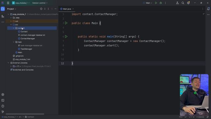The image size is (211, 119).
Task: Collapse the src folder
Action: tap(11, 25)
